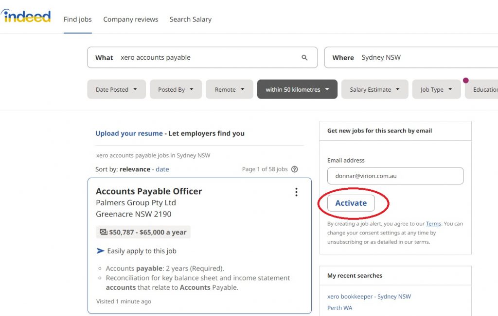Open the Company reviews tab

click(x=130, y=19)
